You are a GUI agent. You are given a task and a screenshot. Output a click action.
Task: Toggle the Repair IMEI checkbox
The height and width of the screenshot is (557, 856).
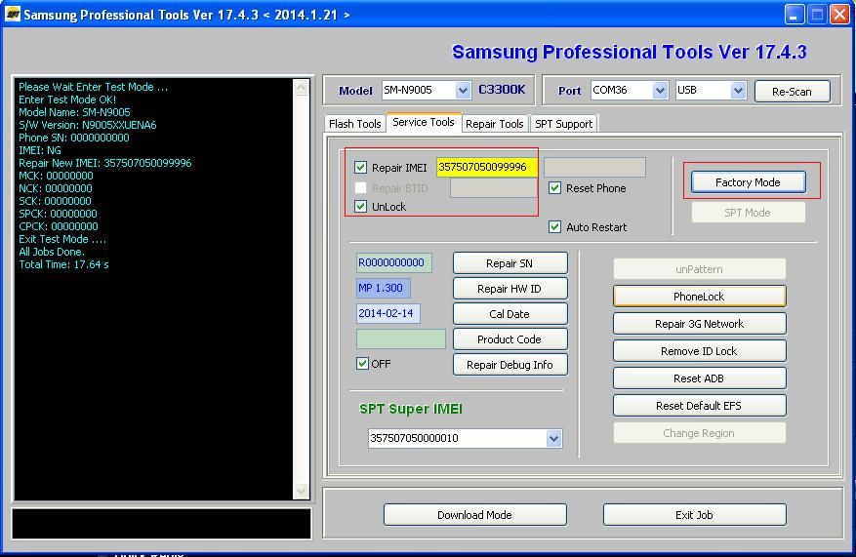pyautogui.click(x=360, y=167)
